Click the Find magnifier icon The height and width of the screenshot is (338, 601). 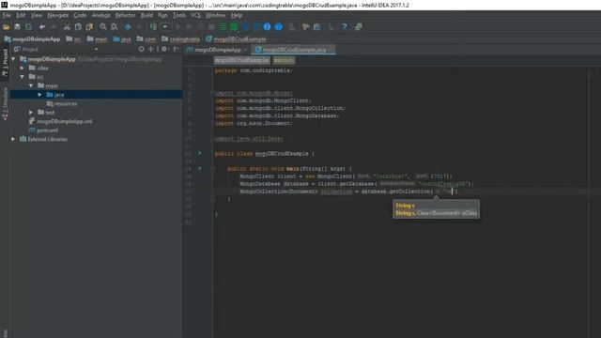coord(103,27)
